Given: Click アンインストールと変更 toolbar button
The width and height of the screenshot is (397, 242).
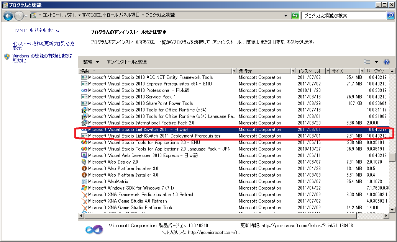Looking at the screenshot, I should click(127, 62).
